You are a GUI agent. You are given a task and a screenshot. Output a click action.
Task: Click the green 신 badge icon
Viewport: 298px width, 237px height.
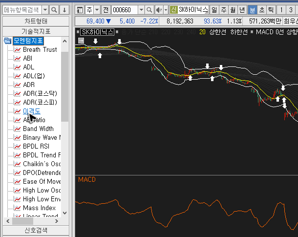pos(174,9)
